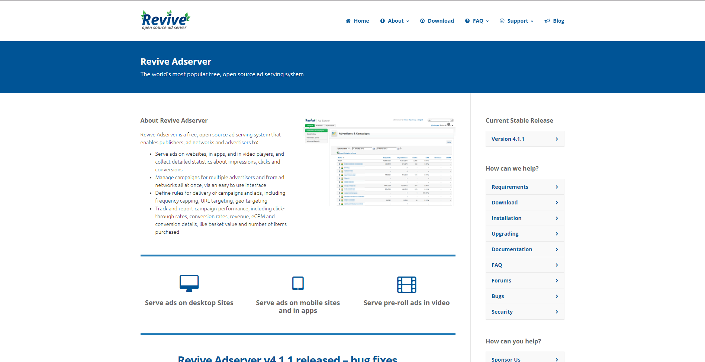The image size is (705, 362).
Task: Open the v4.1.1 released bug fixes post
Action: (x=287, y=358)
